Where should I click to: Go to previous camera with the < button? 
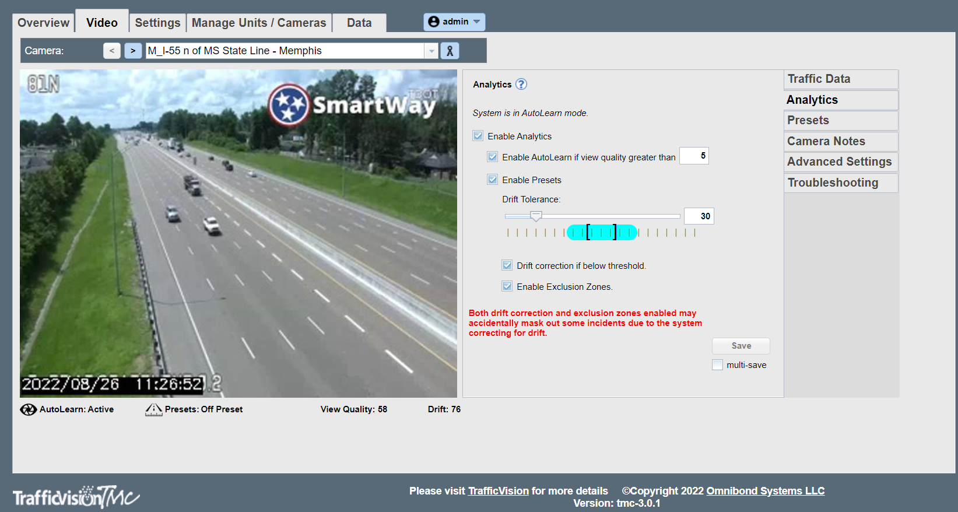click(112, 51)
